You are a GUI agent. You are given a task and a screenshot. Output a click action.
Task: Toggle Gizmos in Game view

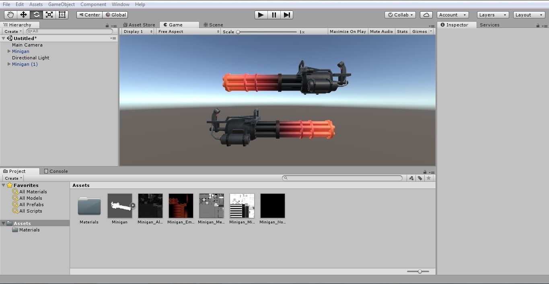[419, 31]
